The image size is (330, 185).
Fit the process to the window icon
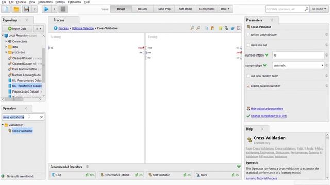coord(239,28)
